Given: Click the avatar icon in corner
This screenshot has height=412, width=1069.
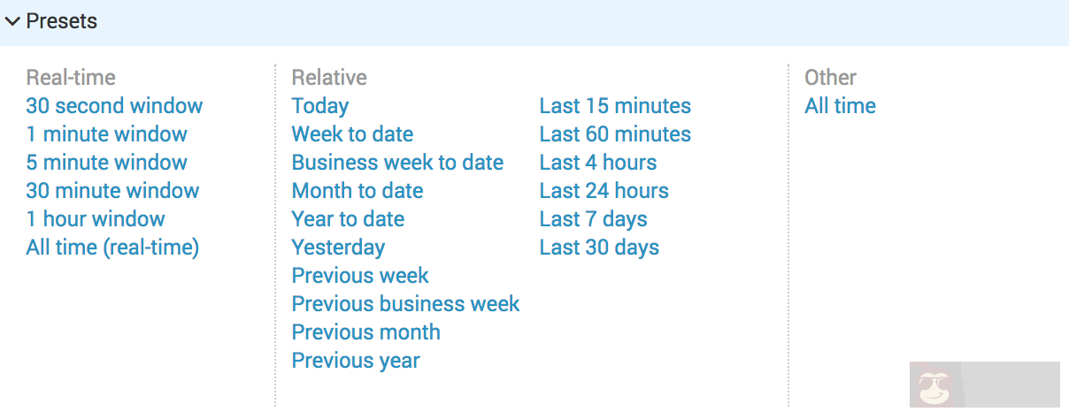Looking at the screenshot, I should (934, 385).
